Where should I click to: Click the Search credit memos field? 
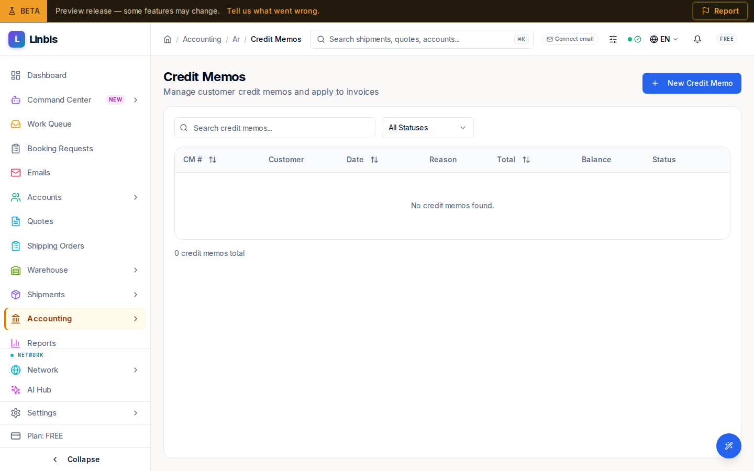[x=275, y=128]
